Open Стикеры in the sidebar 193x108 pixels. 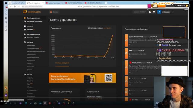click(x=30, y=64)
